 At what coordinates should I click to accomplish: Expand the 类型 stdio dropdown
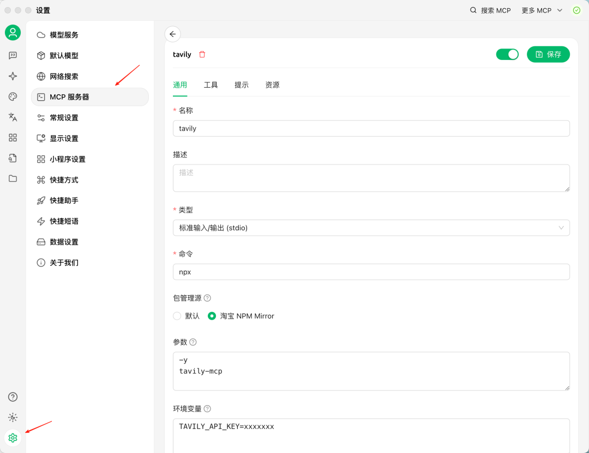click(x=371, y=228)
